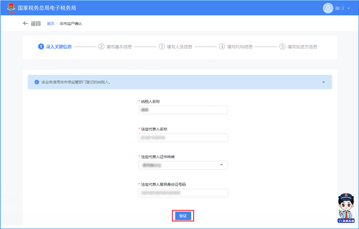Go to 首页 breadcrumb link
The image size is (359, 229).
50,24
